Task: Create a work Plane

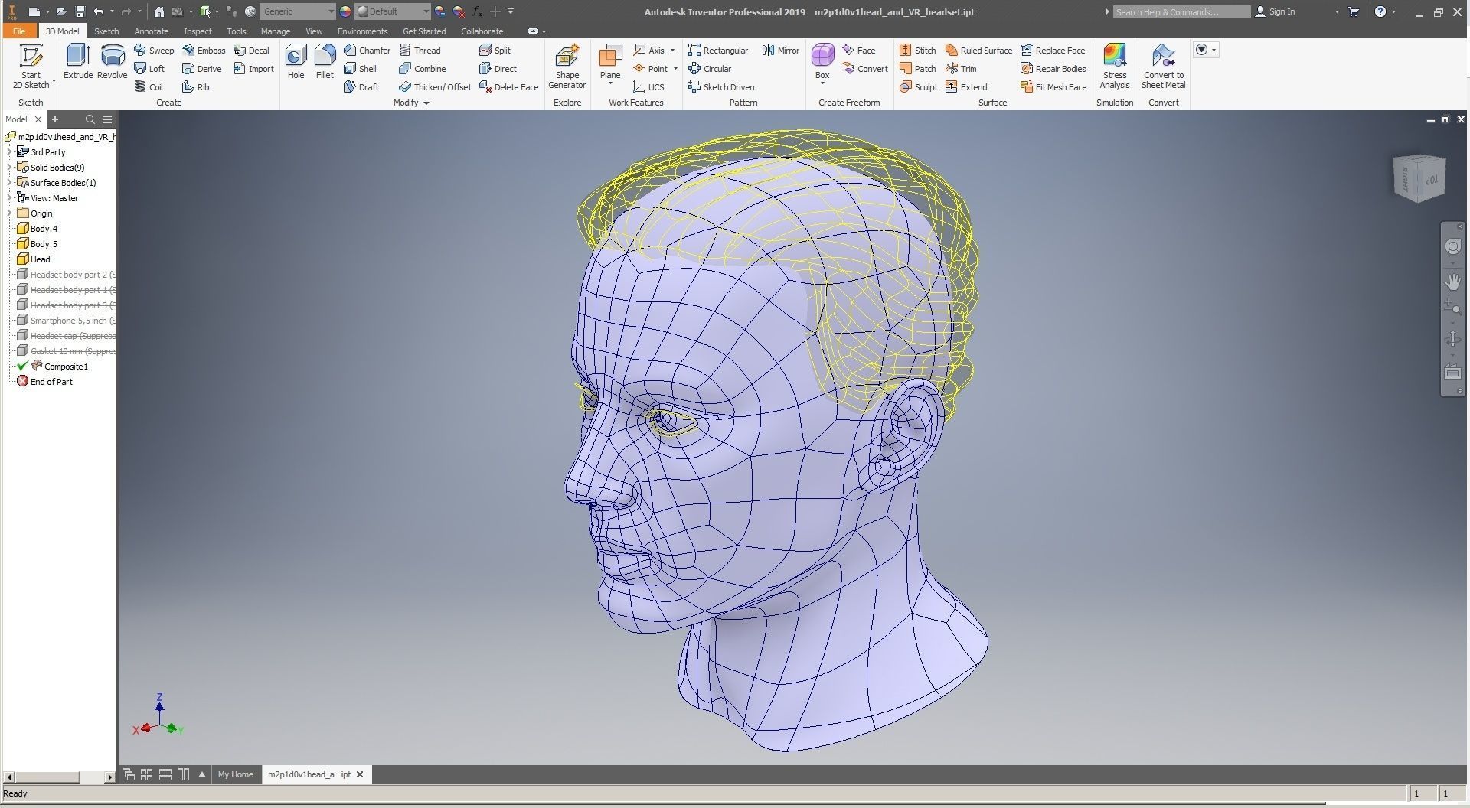Action: click(x=610, y=63)
